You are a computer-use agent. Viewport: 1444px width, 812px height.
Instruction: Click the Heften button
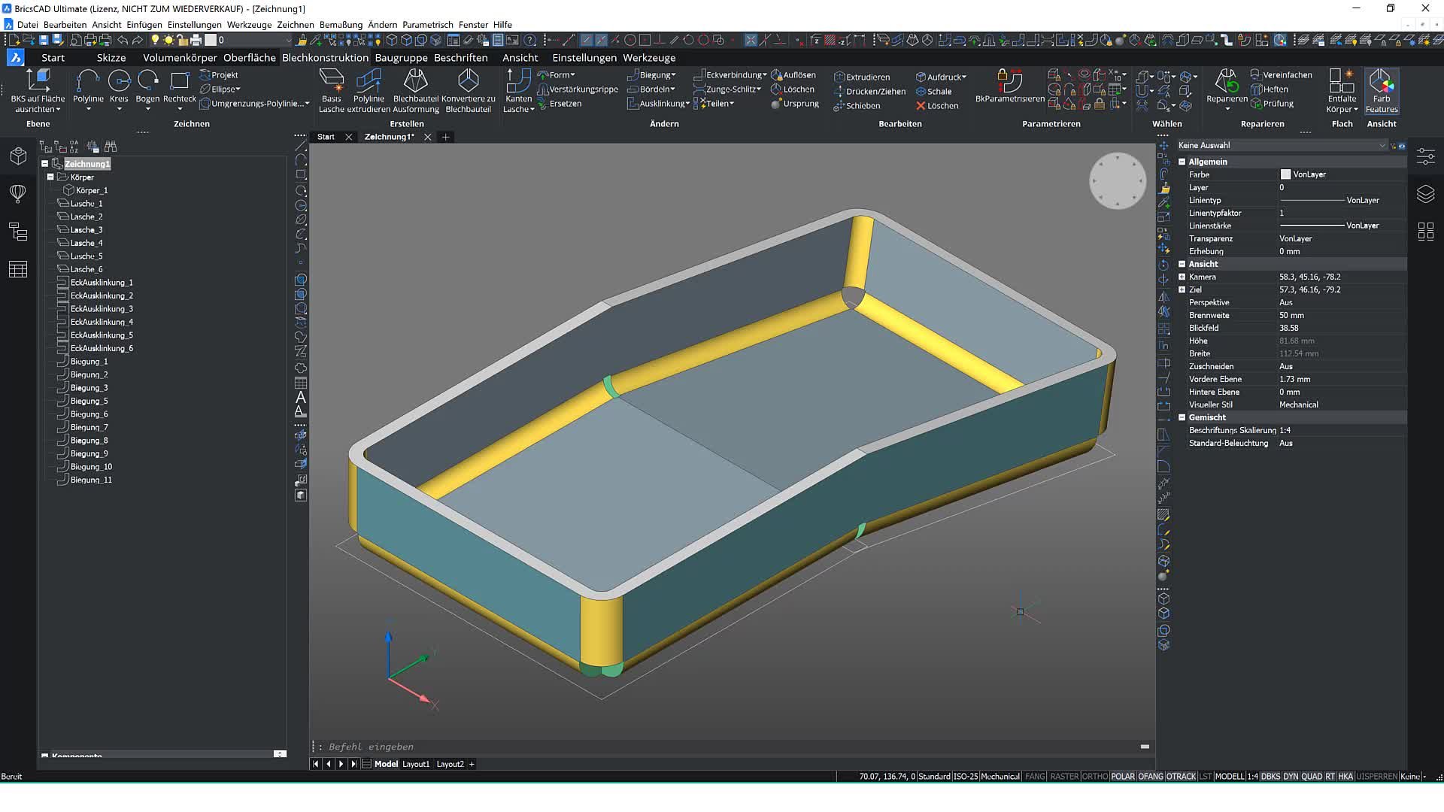coord(1270,89)
